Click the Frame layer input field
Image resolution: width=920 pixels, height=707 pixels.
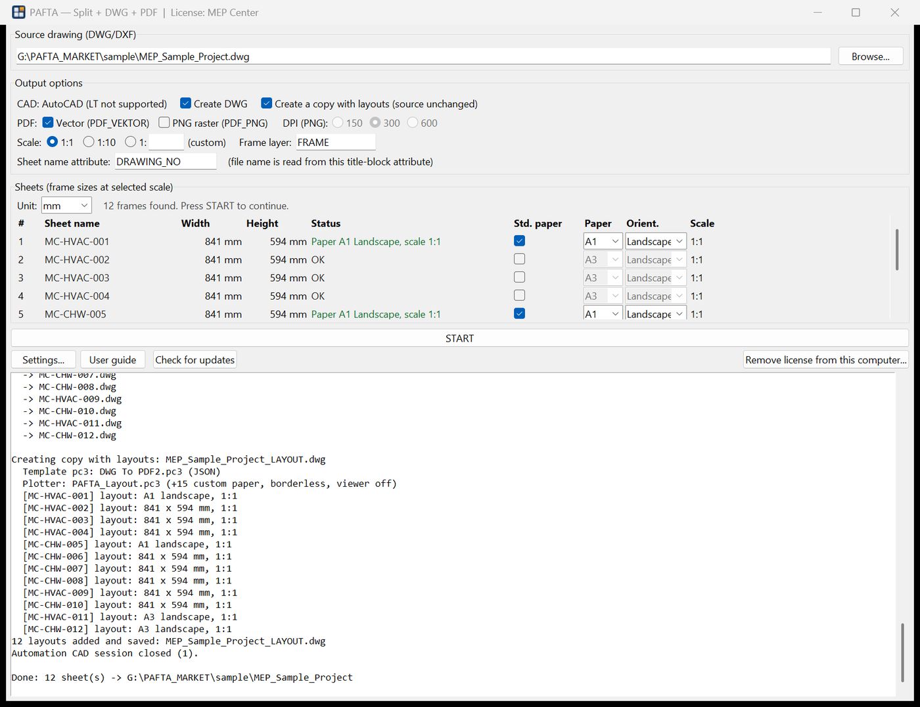(x=335, y=142)
